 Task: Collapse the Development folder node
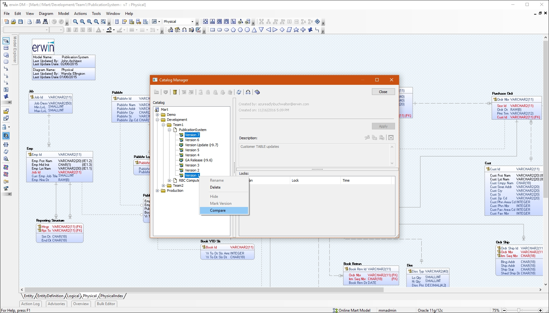click(x=157, y=120)
